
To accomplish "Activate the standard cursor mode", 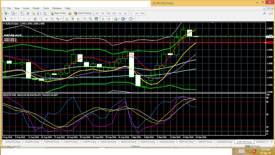I will pos(6,19).
